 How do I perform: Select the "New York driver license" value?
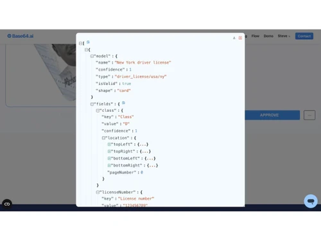(143, 62)
